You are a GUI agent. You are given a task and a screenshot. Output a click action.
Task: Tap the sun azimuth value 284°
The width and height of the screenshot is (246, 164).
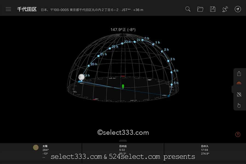click(x=45, y=150)
